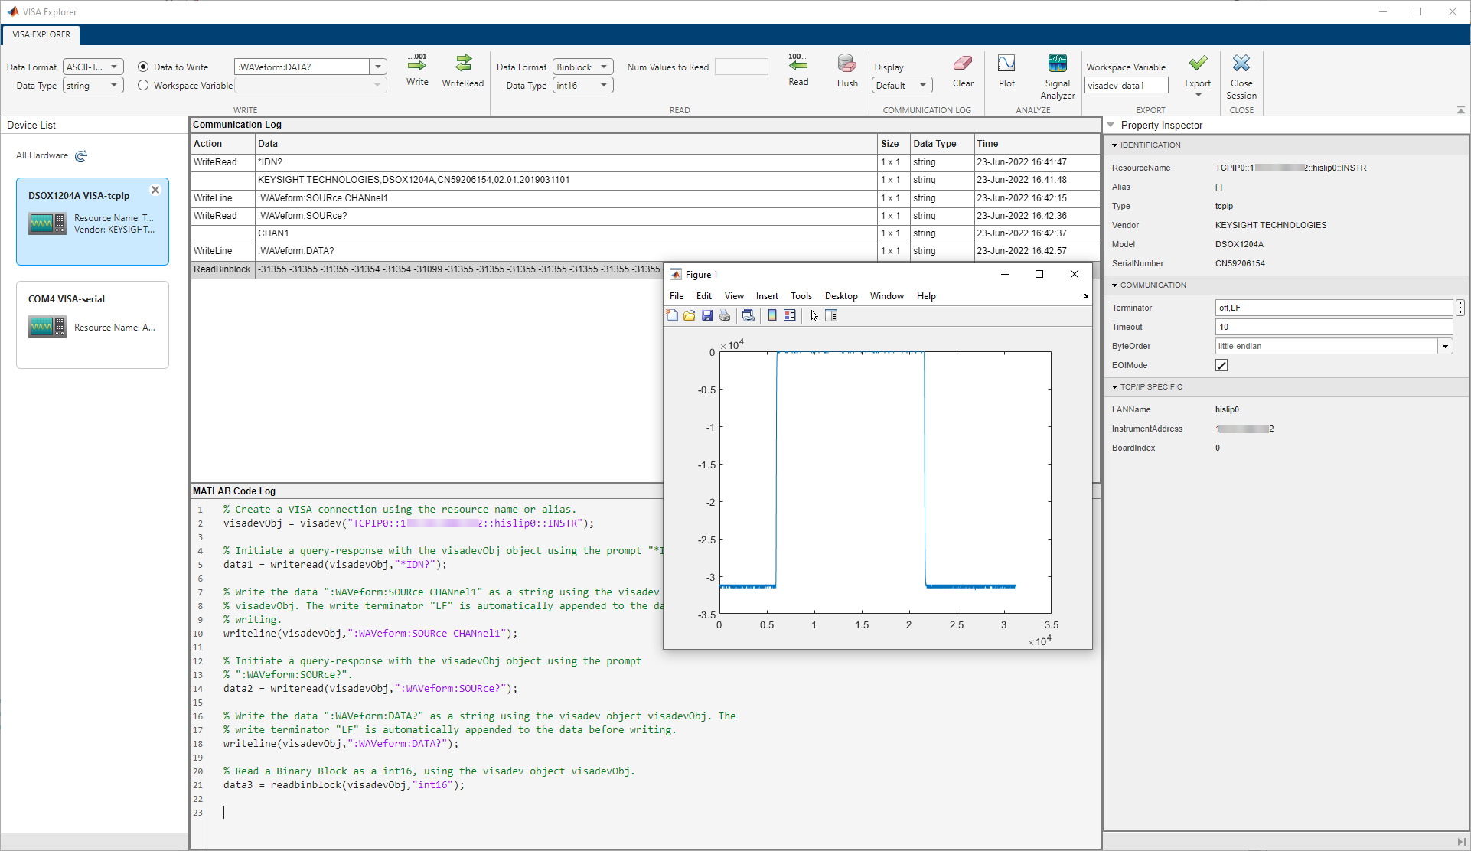The width and height of the screenshot is (1471, 851).
Task: Click the Timeout input field
Action: [x=1332, y=327]
